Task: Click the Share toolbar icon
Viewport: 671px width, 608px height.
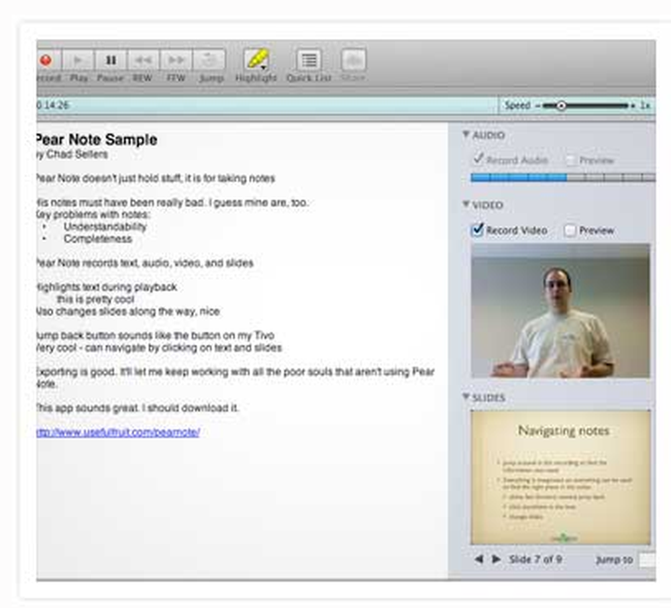Action: (x=354, y=60)
